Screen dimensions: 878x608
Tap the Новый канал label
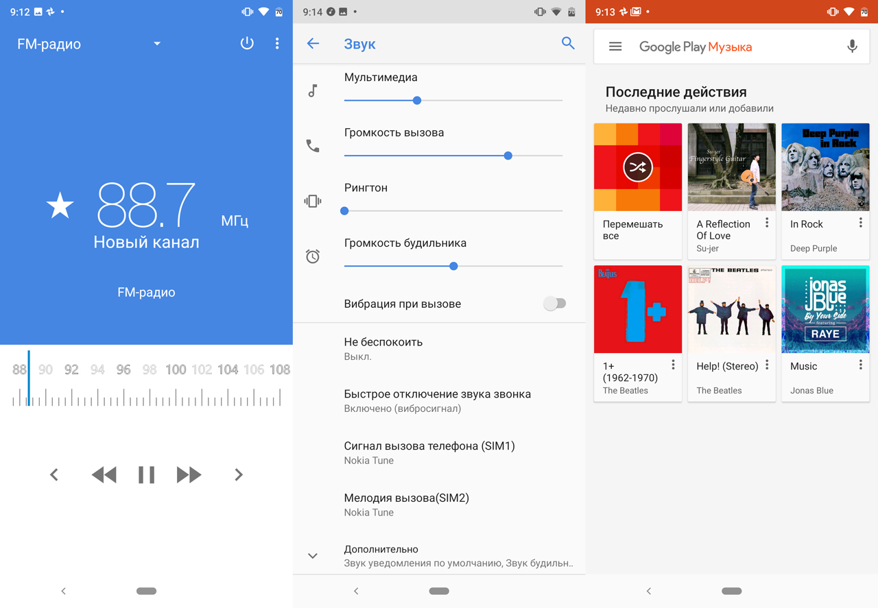pos(146,242)
